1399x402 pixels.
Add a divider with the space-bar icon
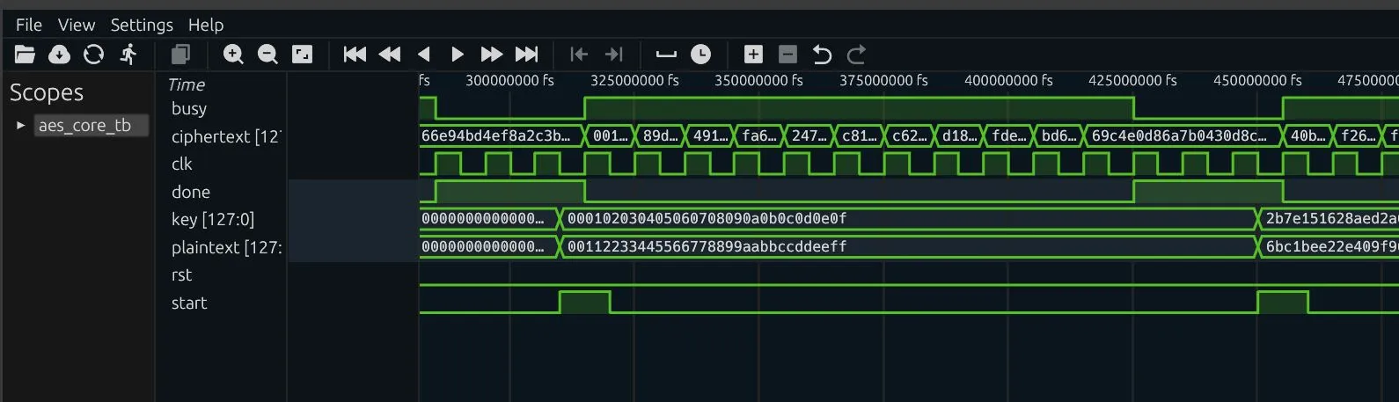click(666, 55)
